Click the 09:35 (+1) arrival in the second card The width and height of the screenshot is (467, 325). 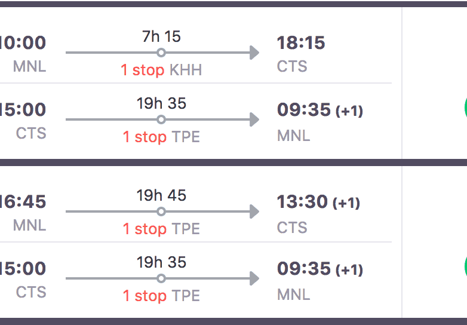click(x=319, y=269)
